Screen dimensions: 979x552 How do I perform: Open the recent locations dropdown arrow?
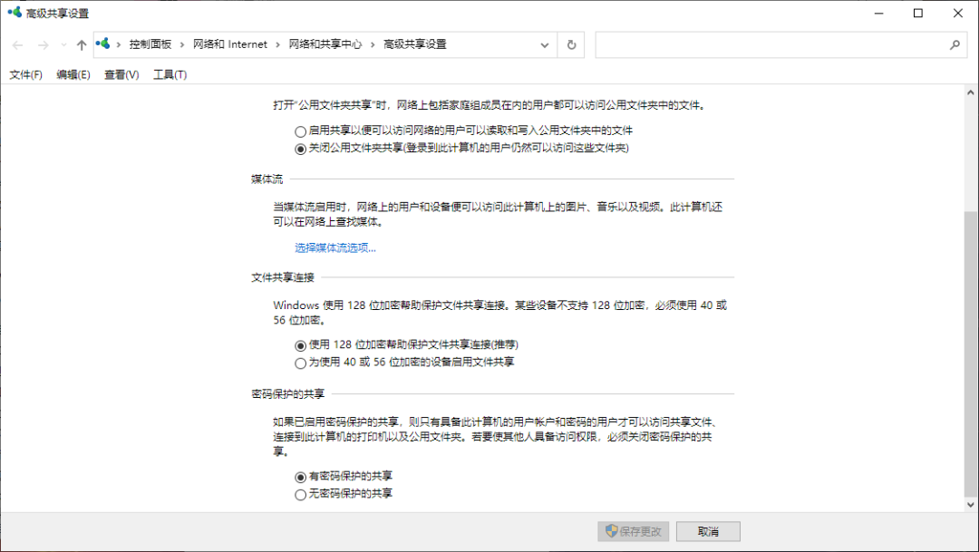[63, 44]
